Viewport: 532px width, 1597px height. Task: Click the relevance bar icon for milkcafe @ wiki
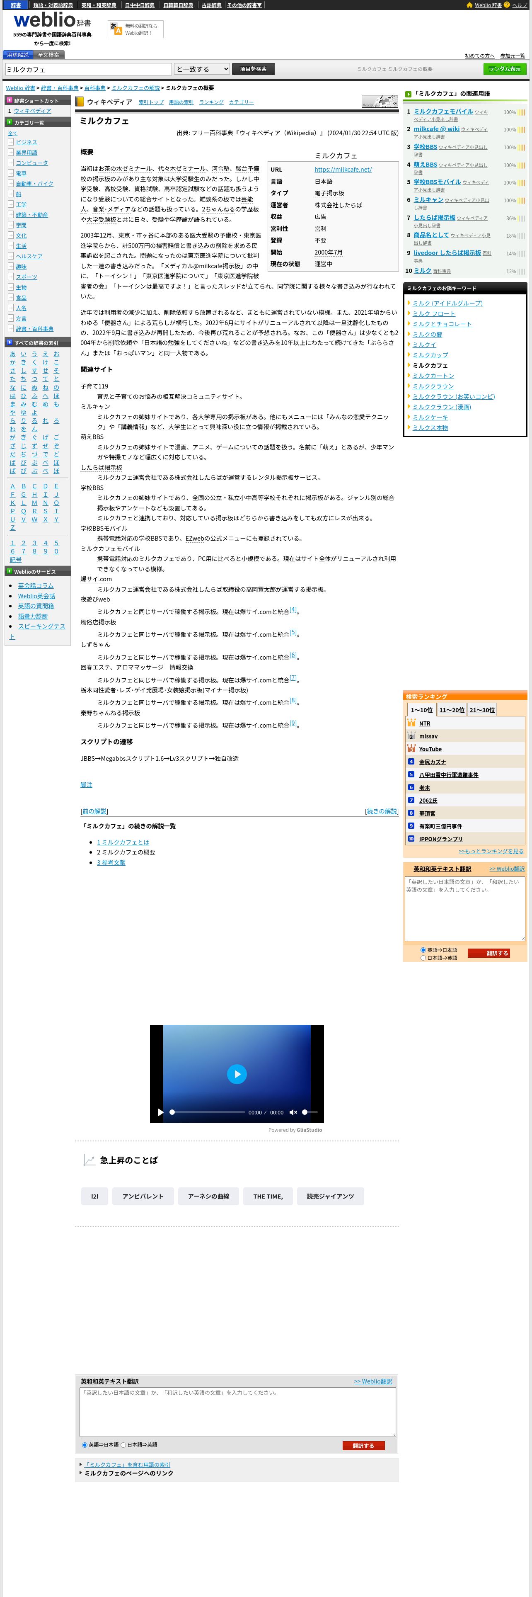[522, 130]
